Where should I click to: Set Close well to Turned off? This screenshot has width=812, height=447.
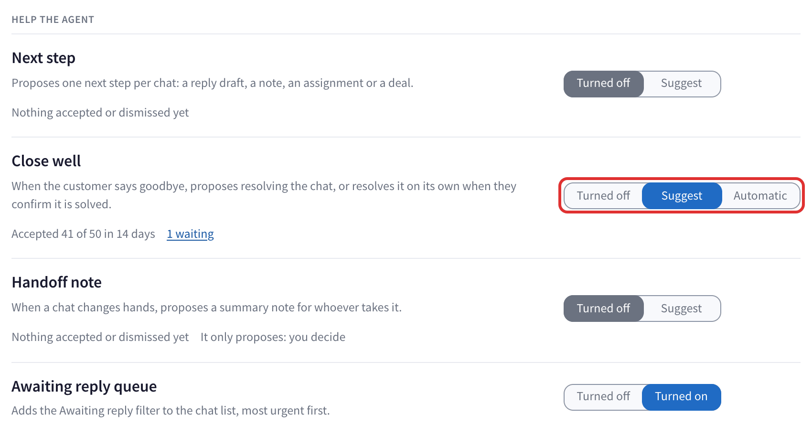point(603,196)
